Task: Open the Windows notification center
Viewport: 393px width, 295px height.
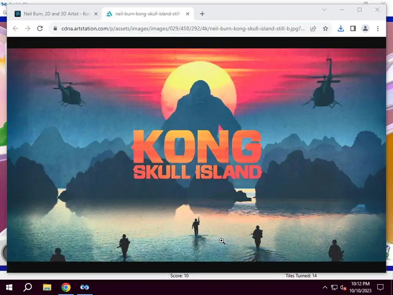Action: point(380,287)
